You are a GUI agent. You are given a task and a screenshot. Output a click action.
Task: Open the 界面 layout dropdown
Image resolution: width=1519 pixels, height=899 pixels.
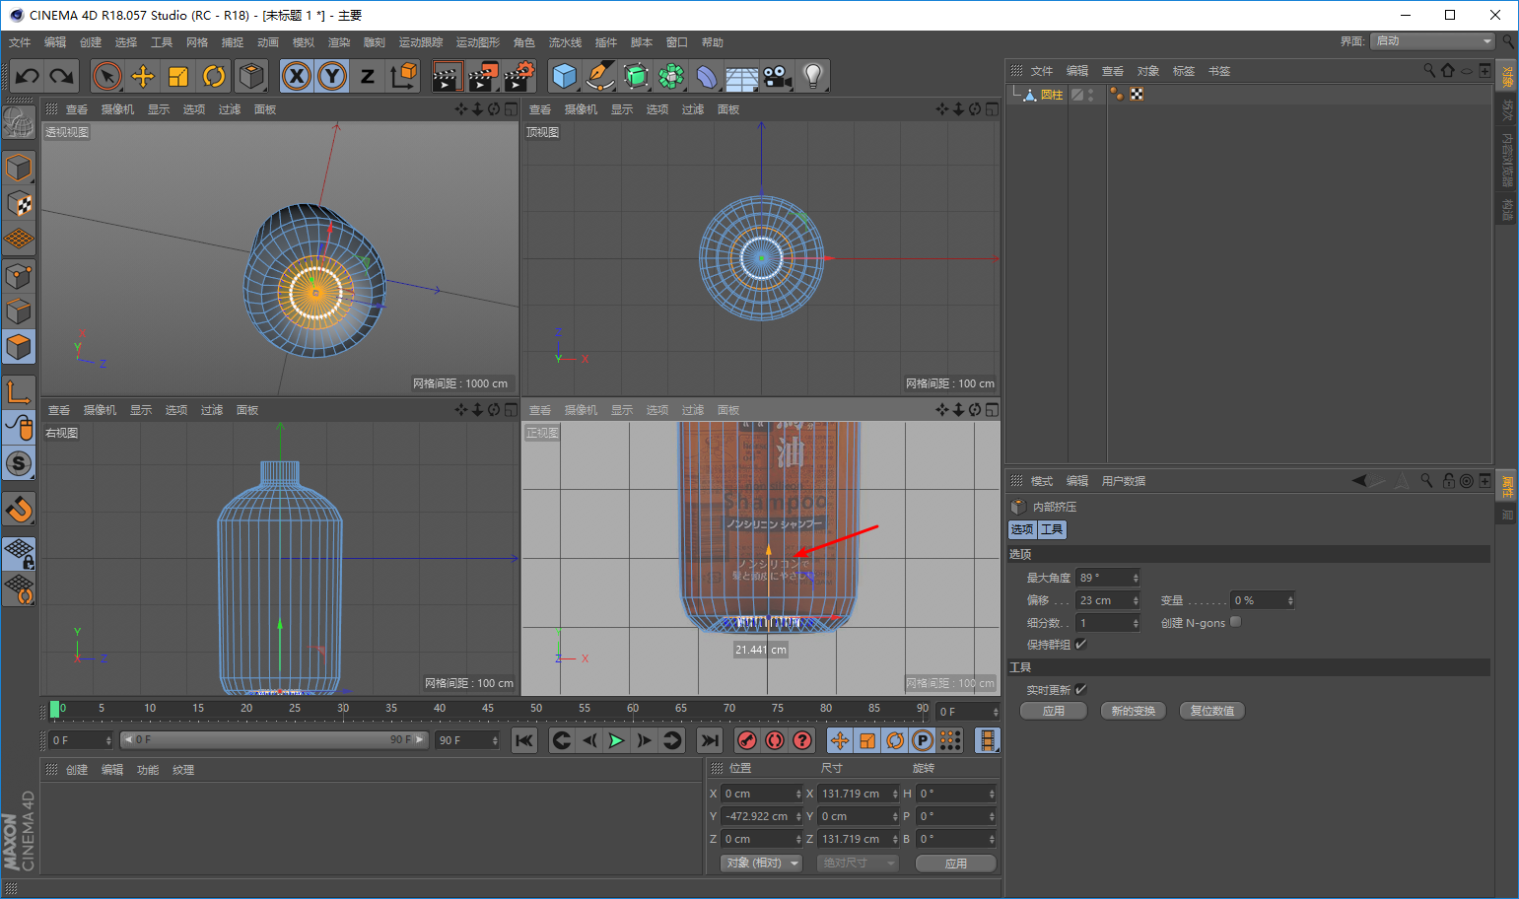pyautogui.click(x=1433, y=40)
